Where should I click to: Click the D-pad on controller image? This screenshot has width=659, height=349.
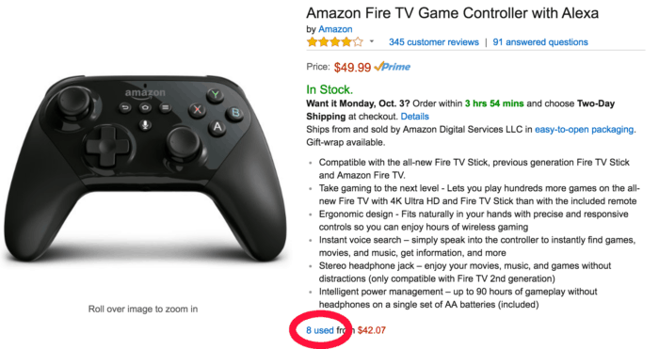tap(107, 146)
